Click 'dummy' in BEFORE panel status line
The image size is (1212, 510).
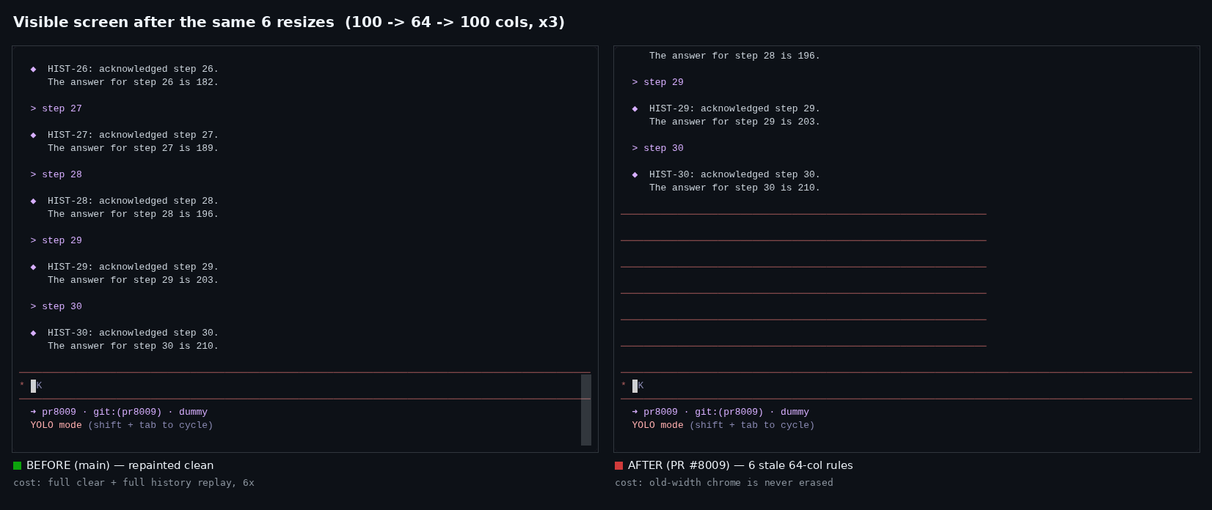pyautogui.click(x=193, y=412)
